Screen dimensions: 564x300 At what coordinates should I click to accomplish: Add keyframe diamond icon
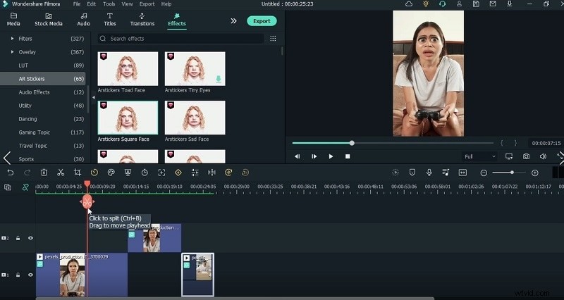pyautogui.click(x=178, y=173)
